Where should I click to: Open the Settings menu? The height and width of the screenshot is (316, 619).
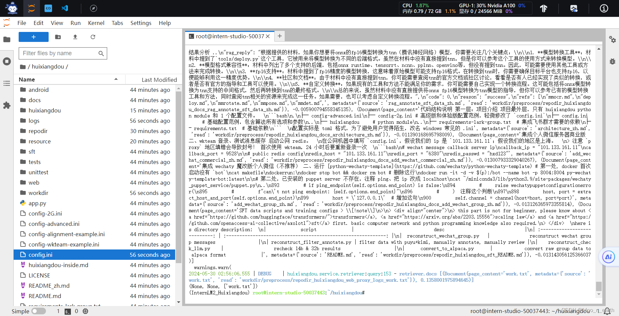tap(141, 23)
